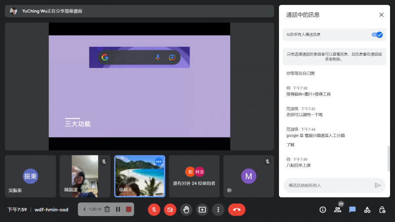Click the muted mic icon on your tile
Image resolution: width=395 pixels, height=222 pixels.
pos(268,162)
